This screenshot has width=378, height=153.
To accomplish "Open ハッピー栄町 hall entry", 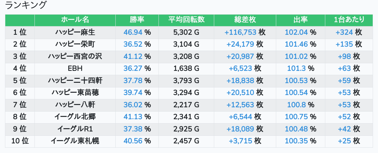I will [75, 44].
